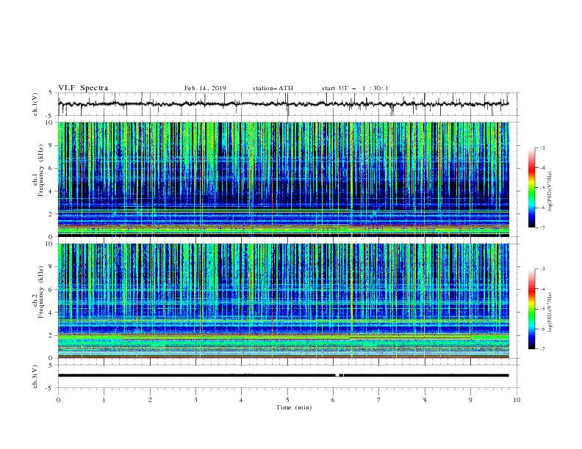Click time axis tick label "10"

(x=517, y=400)
